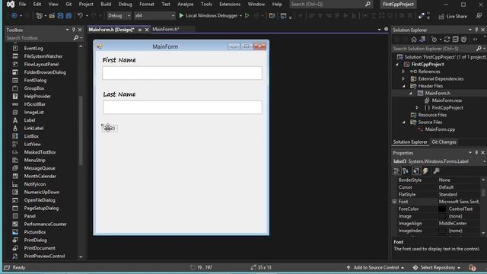This screenshot has width=487, height=274.
Task: Open the Build menu
Action: click(106, 4)
